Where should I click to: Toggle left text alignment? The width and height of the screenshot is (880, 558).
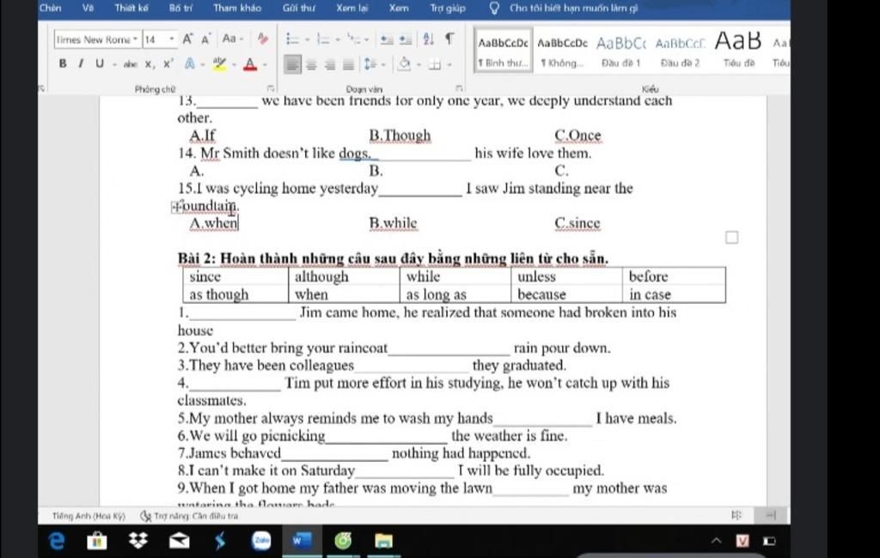click(x=292, y=64)
